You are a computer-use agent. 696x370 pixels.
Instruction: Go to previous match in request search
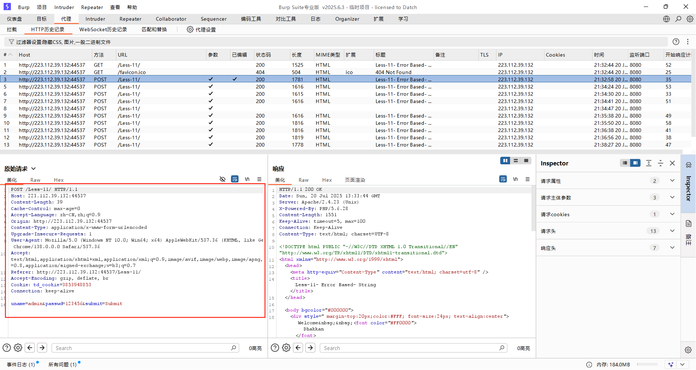click(30, 348)
